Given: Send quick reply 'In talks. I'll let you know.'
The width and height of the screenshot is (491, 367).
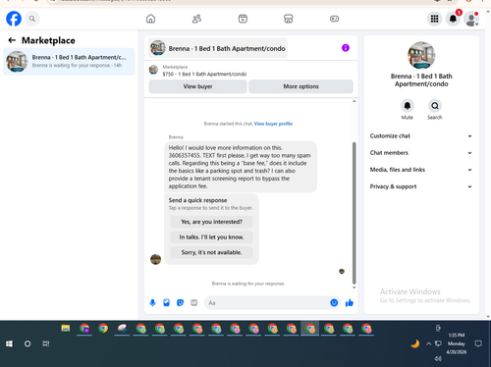Looking at the screenshot, I should pos(211,237).
